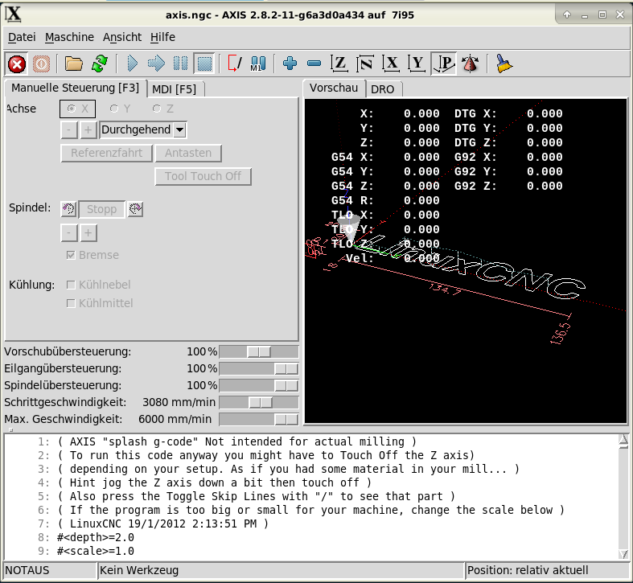The image size is (633, 583).
Task: Open the Datei menu
Action: [x=22, y=37]
